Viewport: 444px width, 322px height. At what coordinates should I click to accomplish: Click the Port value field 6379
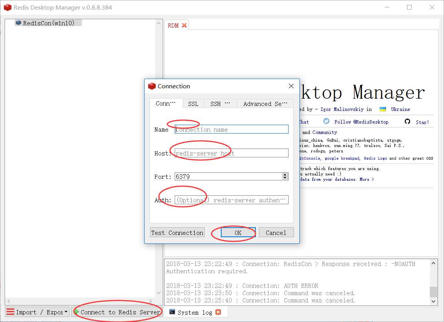(x=228, y=177)
